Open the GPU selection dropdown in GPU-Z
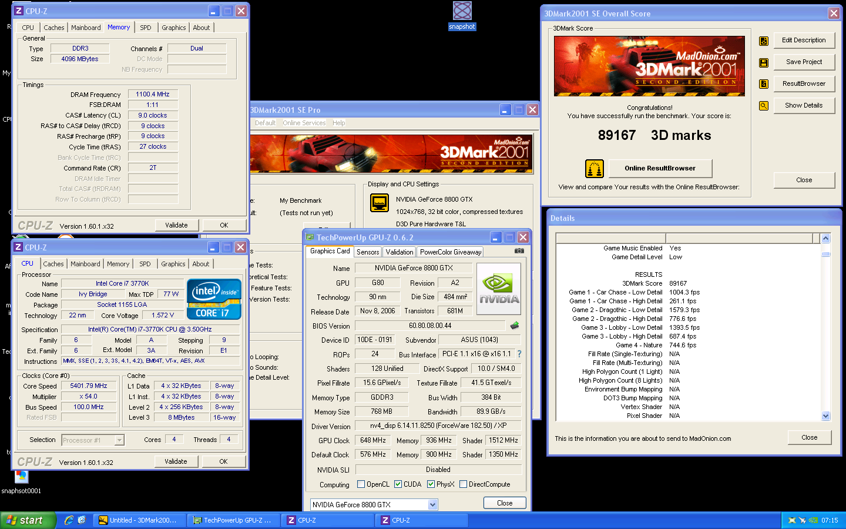This screenshot has height=529, width=846. coord(433,505)
